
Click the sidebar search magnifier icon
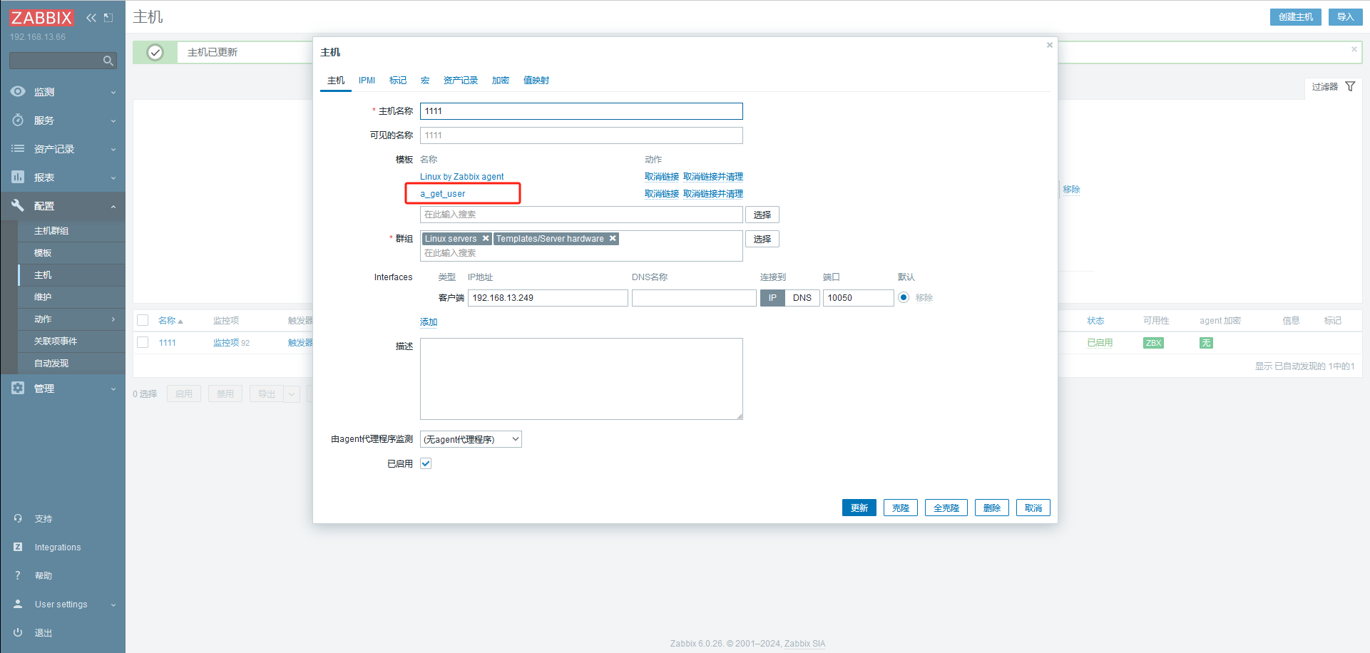point(108,61)
